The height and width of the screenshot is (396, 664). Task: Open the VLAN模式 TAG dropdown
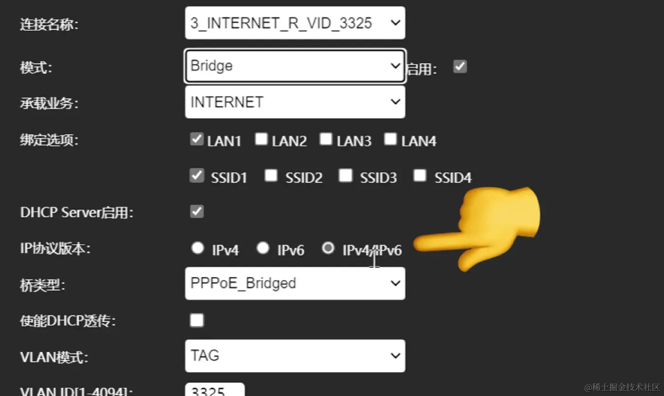(295, 356)
